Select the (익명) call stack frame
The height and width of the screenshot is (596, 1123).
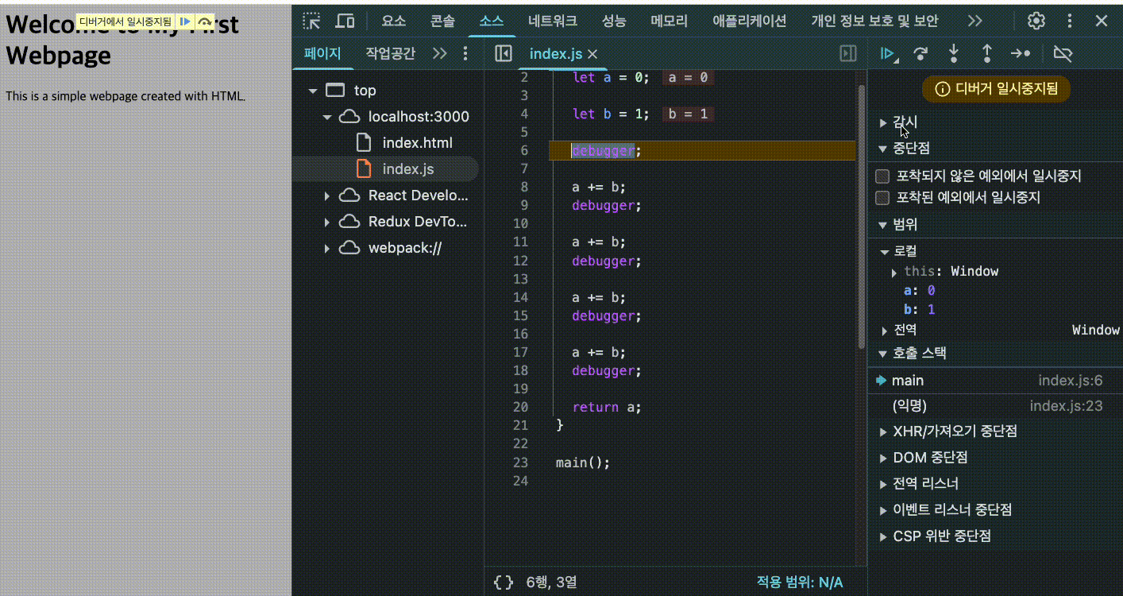[909, 406]
